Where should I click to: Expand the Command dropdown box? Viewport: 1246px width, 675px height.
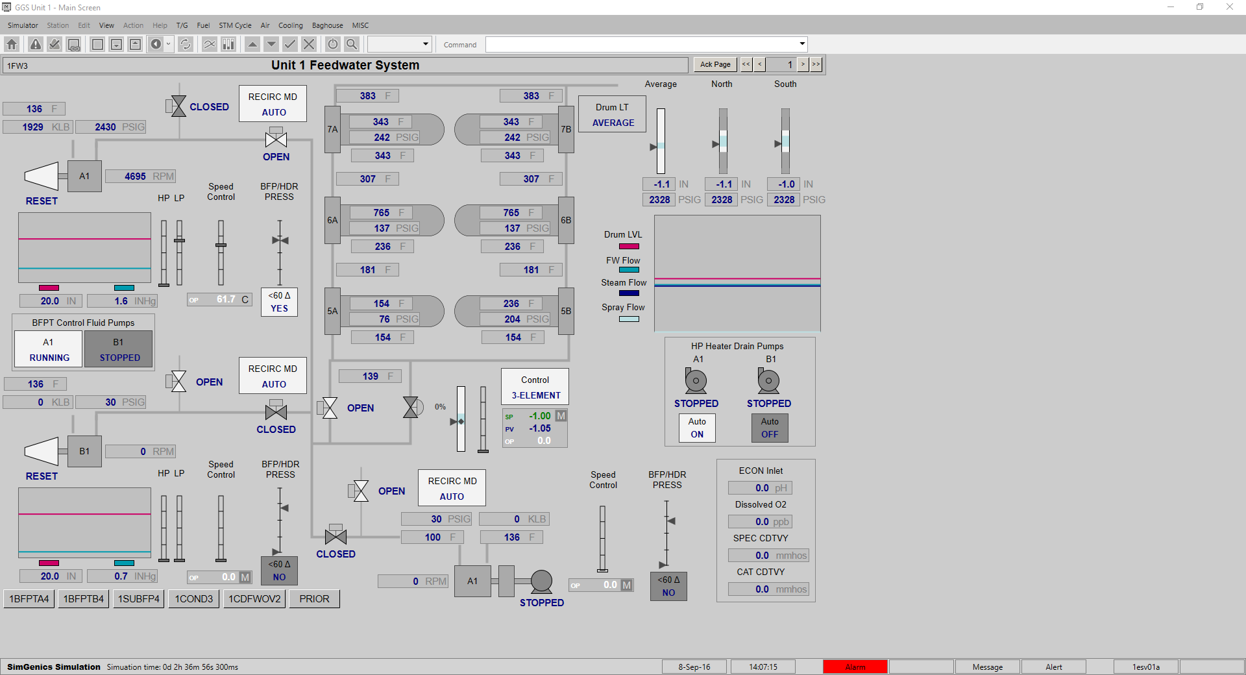click(802, 44)
